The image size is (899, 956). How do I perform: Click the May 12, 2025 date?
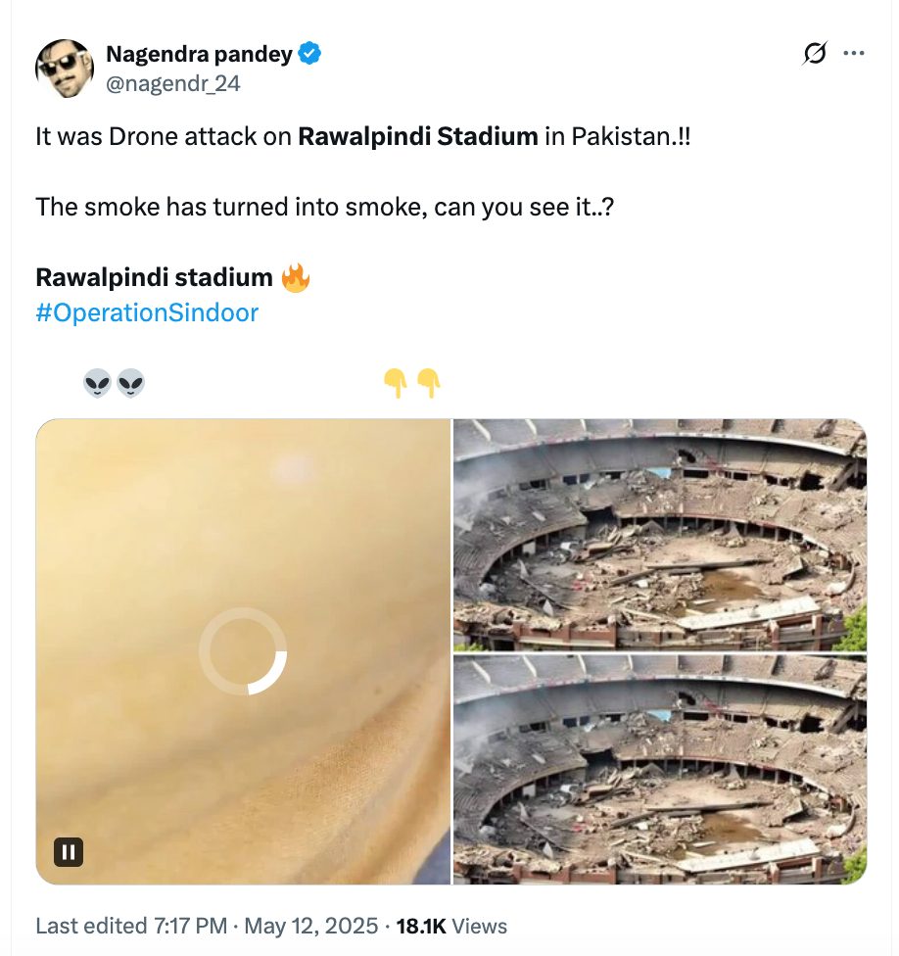311,927
